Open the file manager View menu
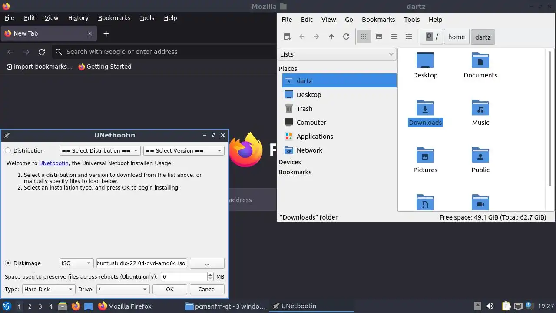Screen dimensions: 556x313 [328, 20]
